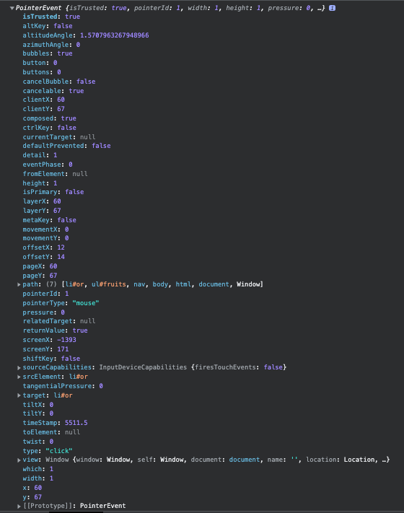Expand the path array triangle
The height and width of the screenshot is (513, 404).
coord(19,284)
